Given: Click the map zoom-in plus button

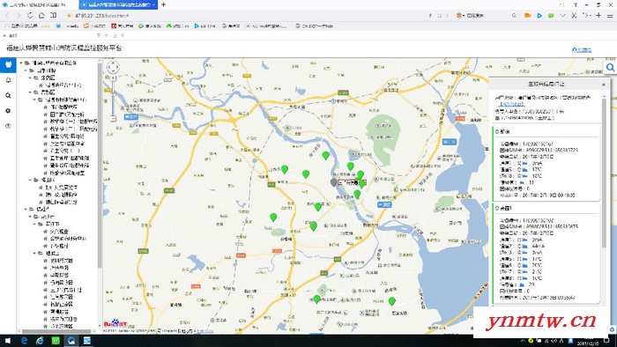Looking at the screenshot, I should point(113,78).
